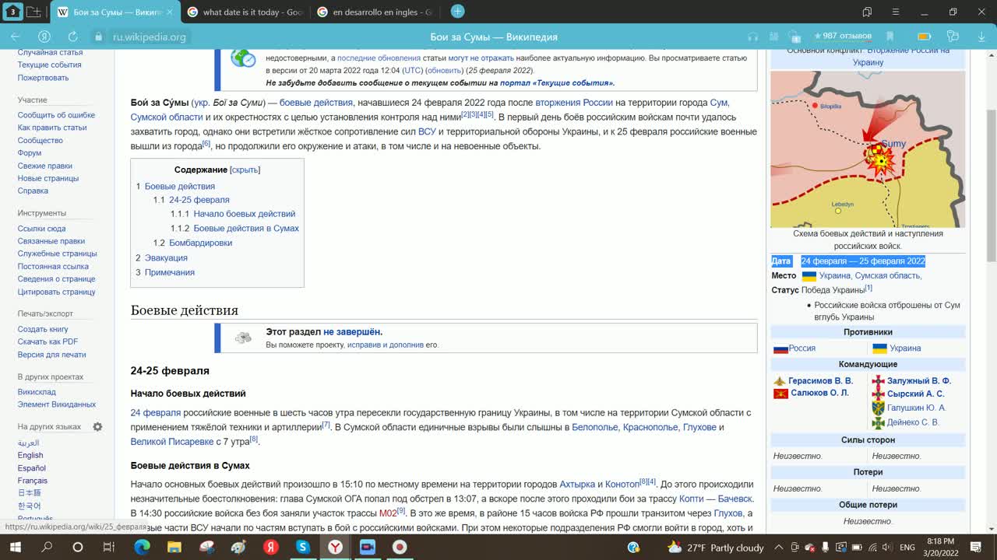Click the обновить link in notice
Image resolution: width=997 pixels, height=560 pixels.
pyautogui.click(x=444, y=71)
